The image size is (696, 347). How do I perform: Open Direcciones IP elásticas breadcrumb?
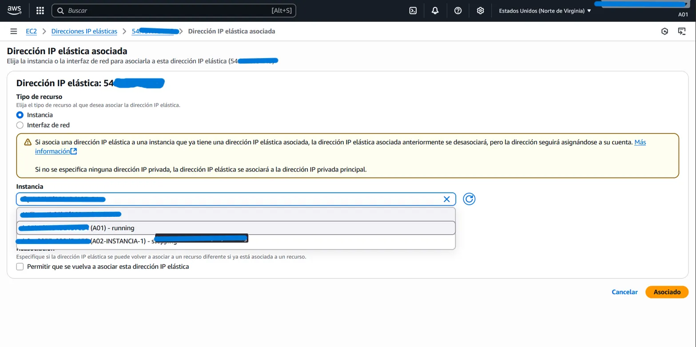pyautogui.click(x=84, y=31)
